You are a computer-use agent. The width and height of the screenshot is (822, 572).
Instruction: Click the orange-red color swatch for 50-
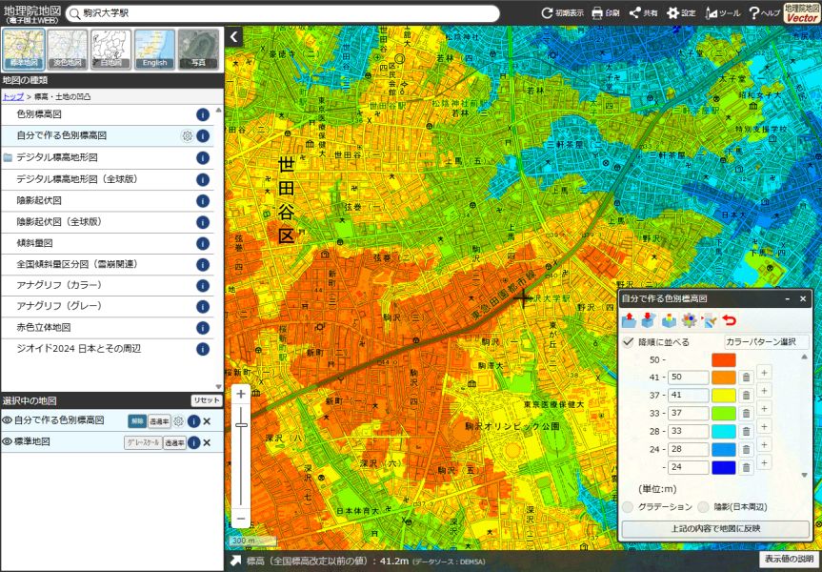[723, 359]
